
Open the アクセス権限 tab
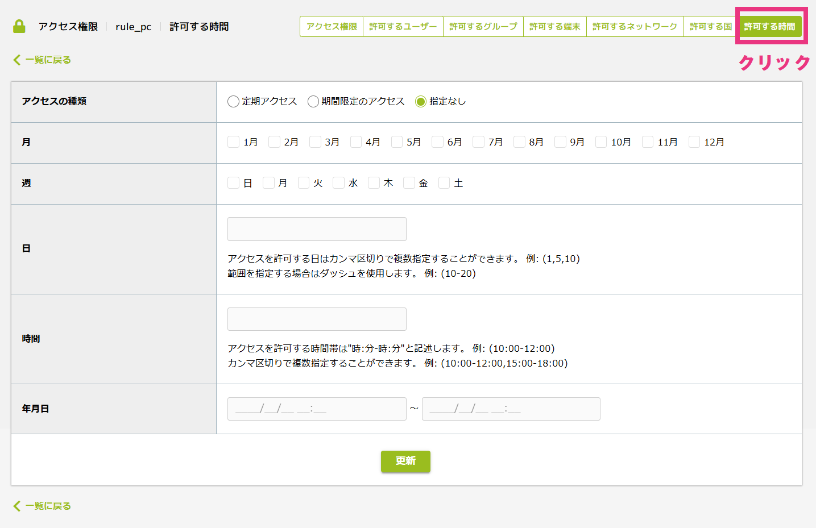332,27
